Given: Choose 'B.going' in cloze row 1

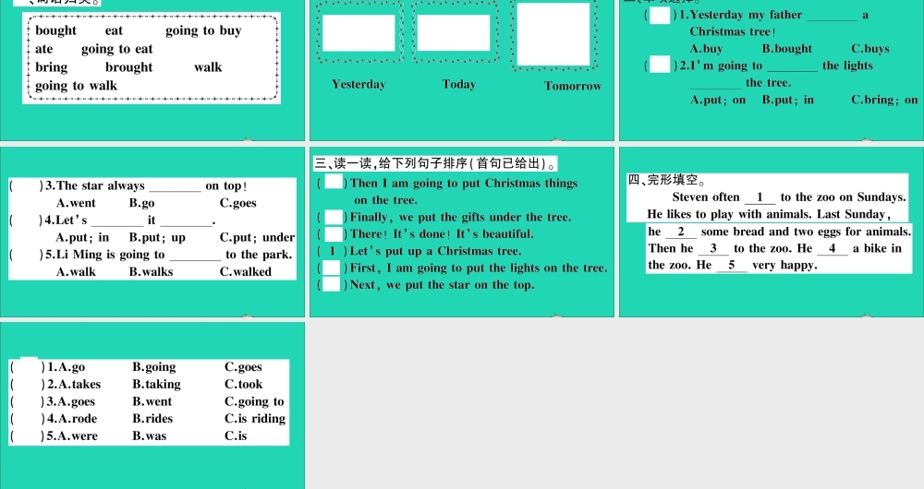Looking at the screenshot, I should [153, 367].
